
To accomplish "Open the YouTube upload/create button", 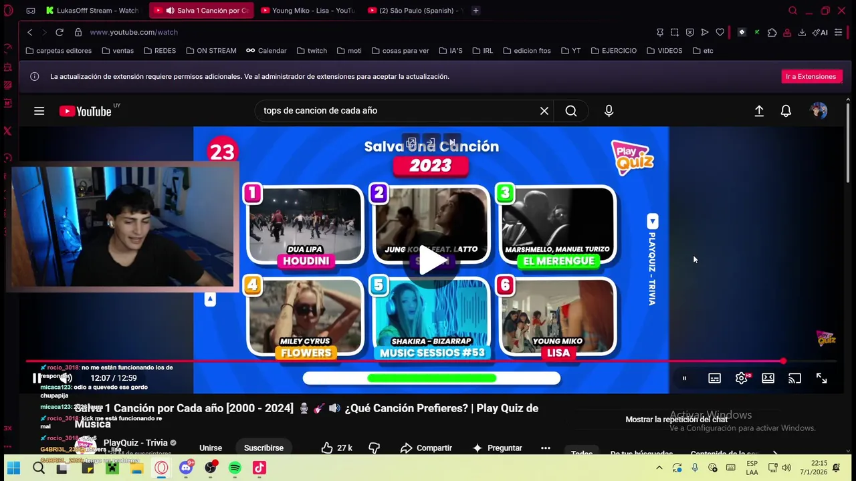I will tap(759, 111).
